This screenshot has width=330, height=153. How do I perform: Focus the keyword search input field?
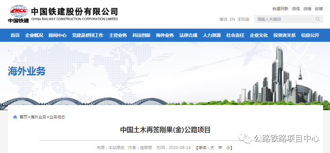coord(288,19)
